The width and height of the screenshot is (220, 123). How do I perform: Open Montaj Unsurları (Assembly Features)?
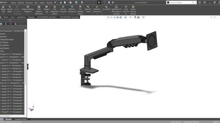(63, 9)
